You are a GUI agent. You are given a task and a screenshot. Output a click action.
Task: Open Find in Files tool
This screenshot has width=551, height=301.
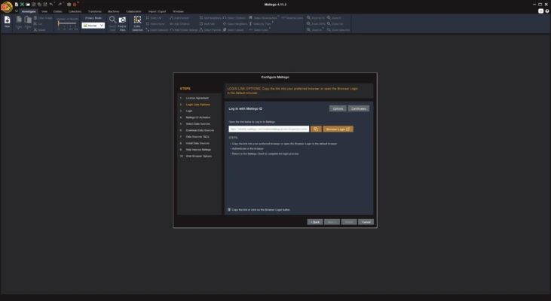click(122, 23)
